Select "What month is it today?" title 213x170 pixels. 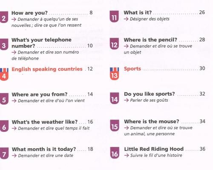click(44, 149)
